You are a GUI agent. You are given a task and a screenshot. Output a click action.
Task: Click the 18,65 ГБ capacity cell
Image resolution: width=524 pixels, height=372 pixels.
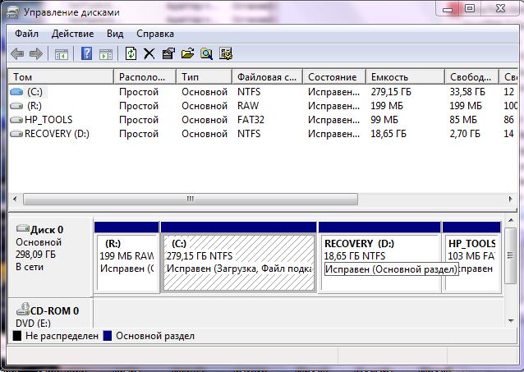pyautogui.click(x=388, y=134)
